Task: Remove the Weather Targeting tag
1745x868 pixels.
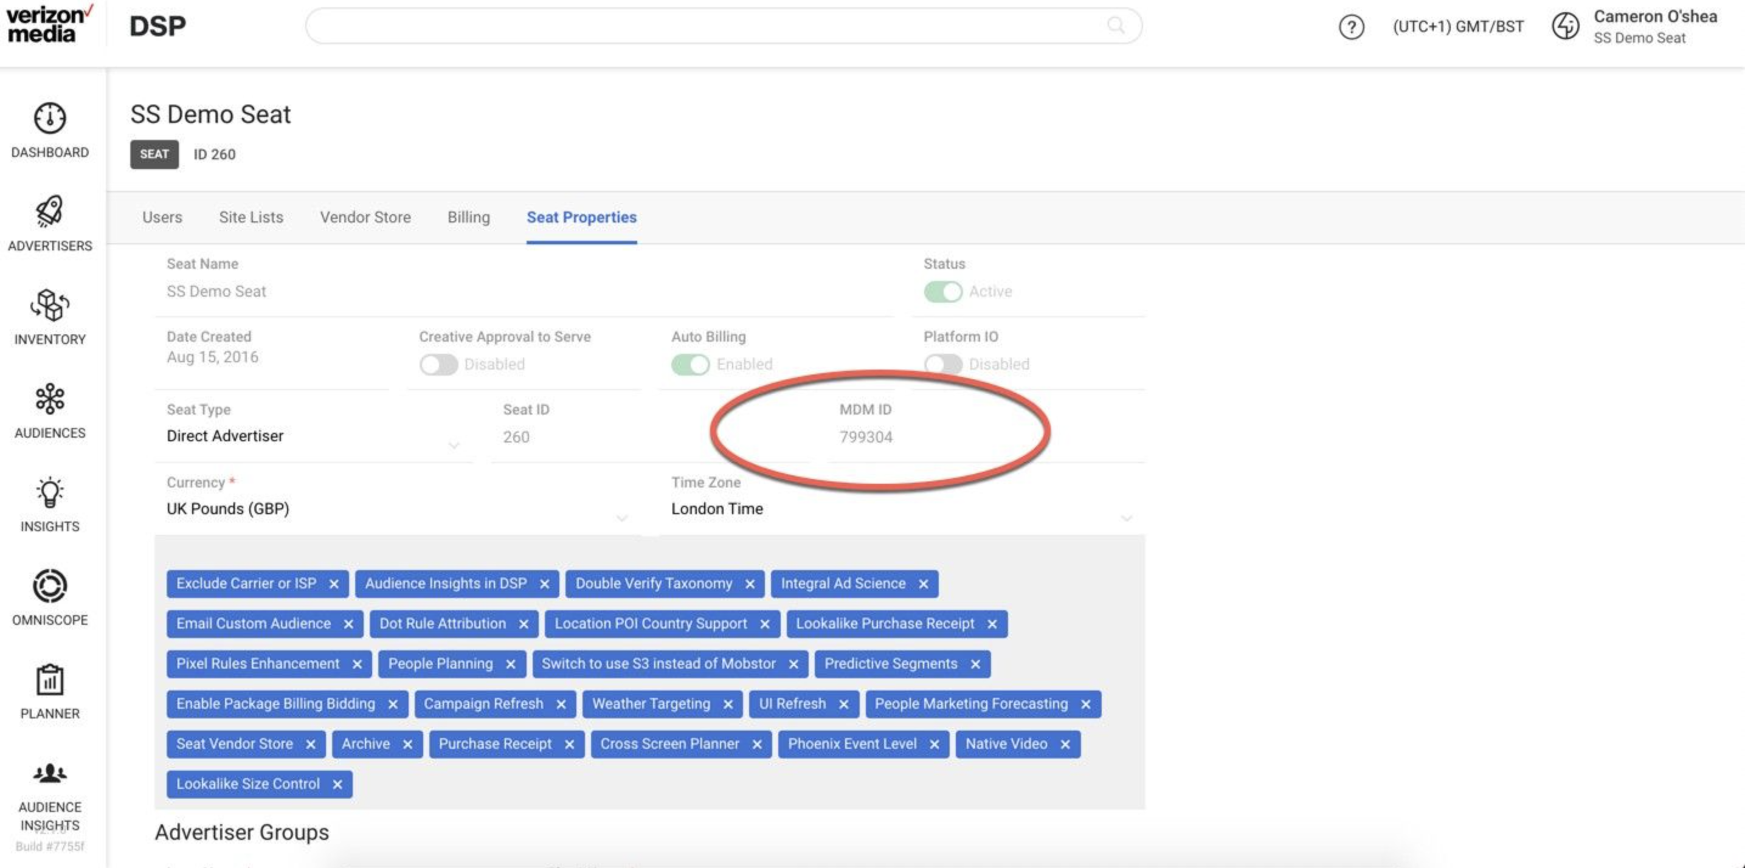Action: click(728, 704)
